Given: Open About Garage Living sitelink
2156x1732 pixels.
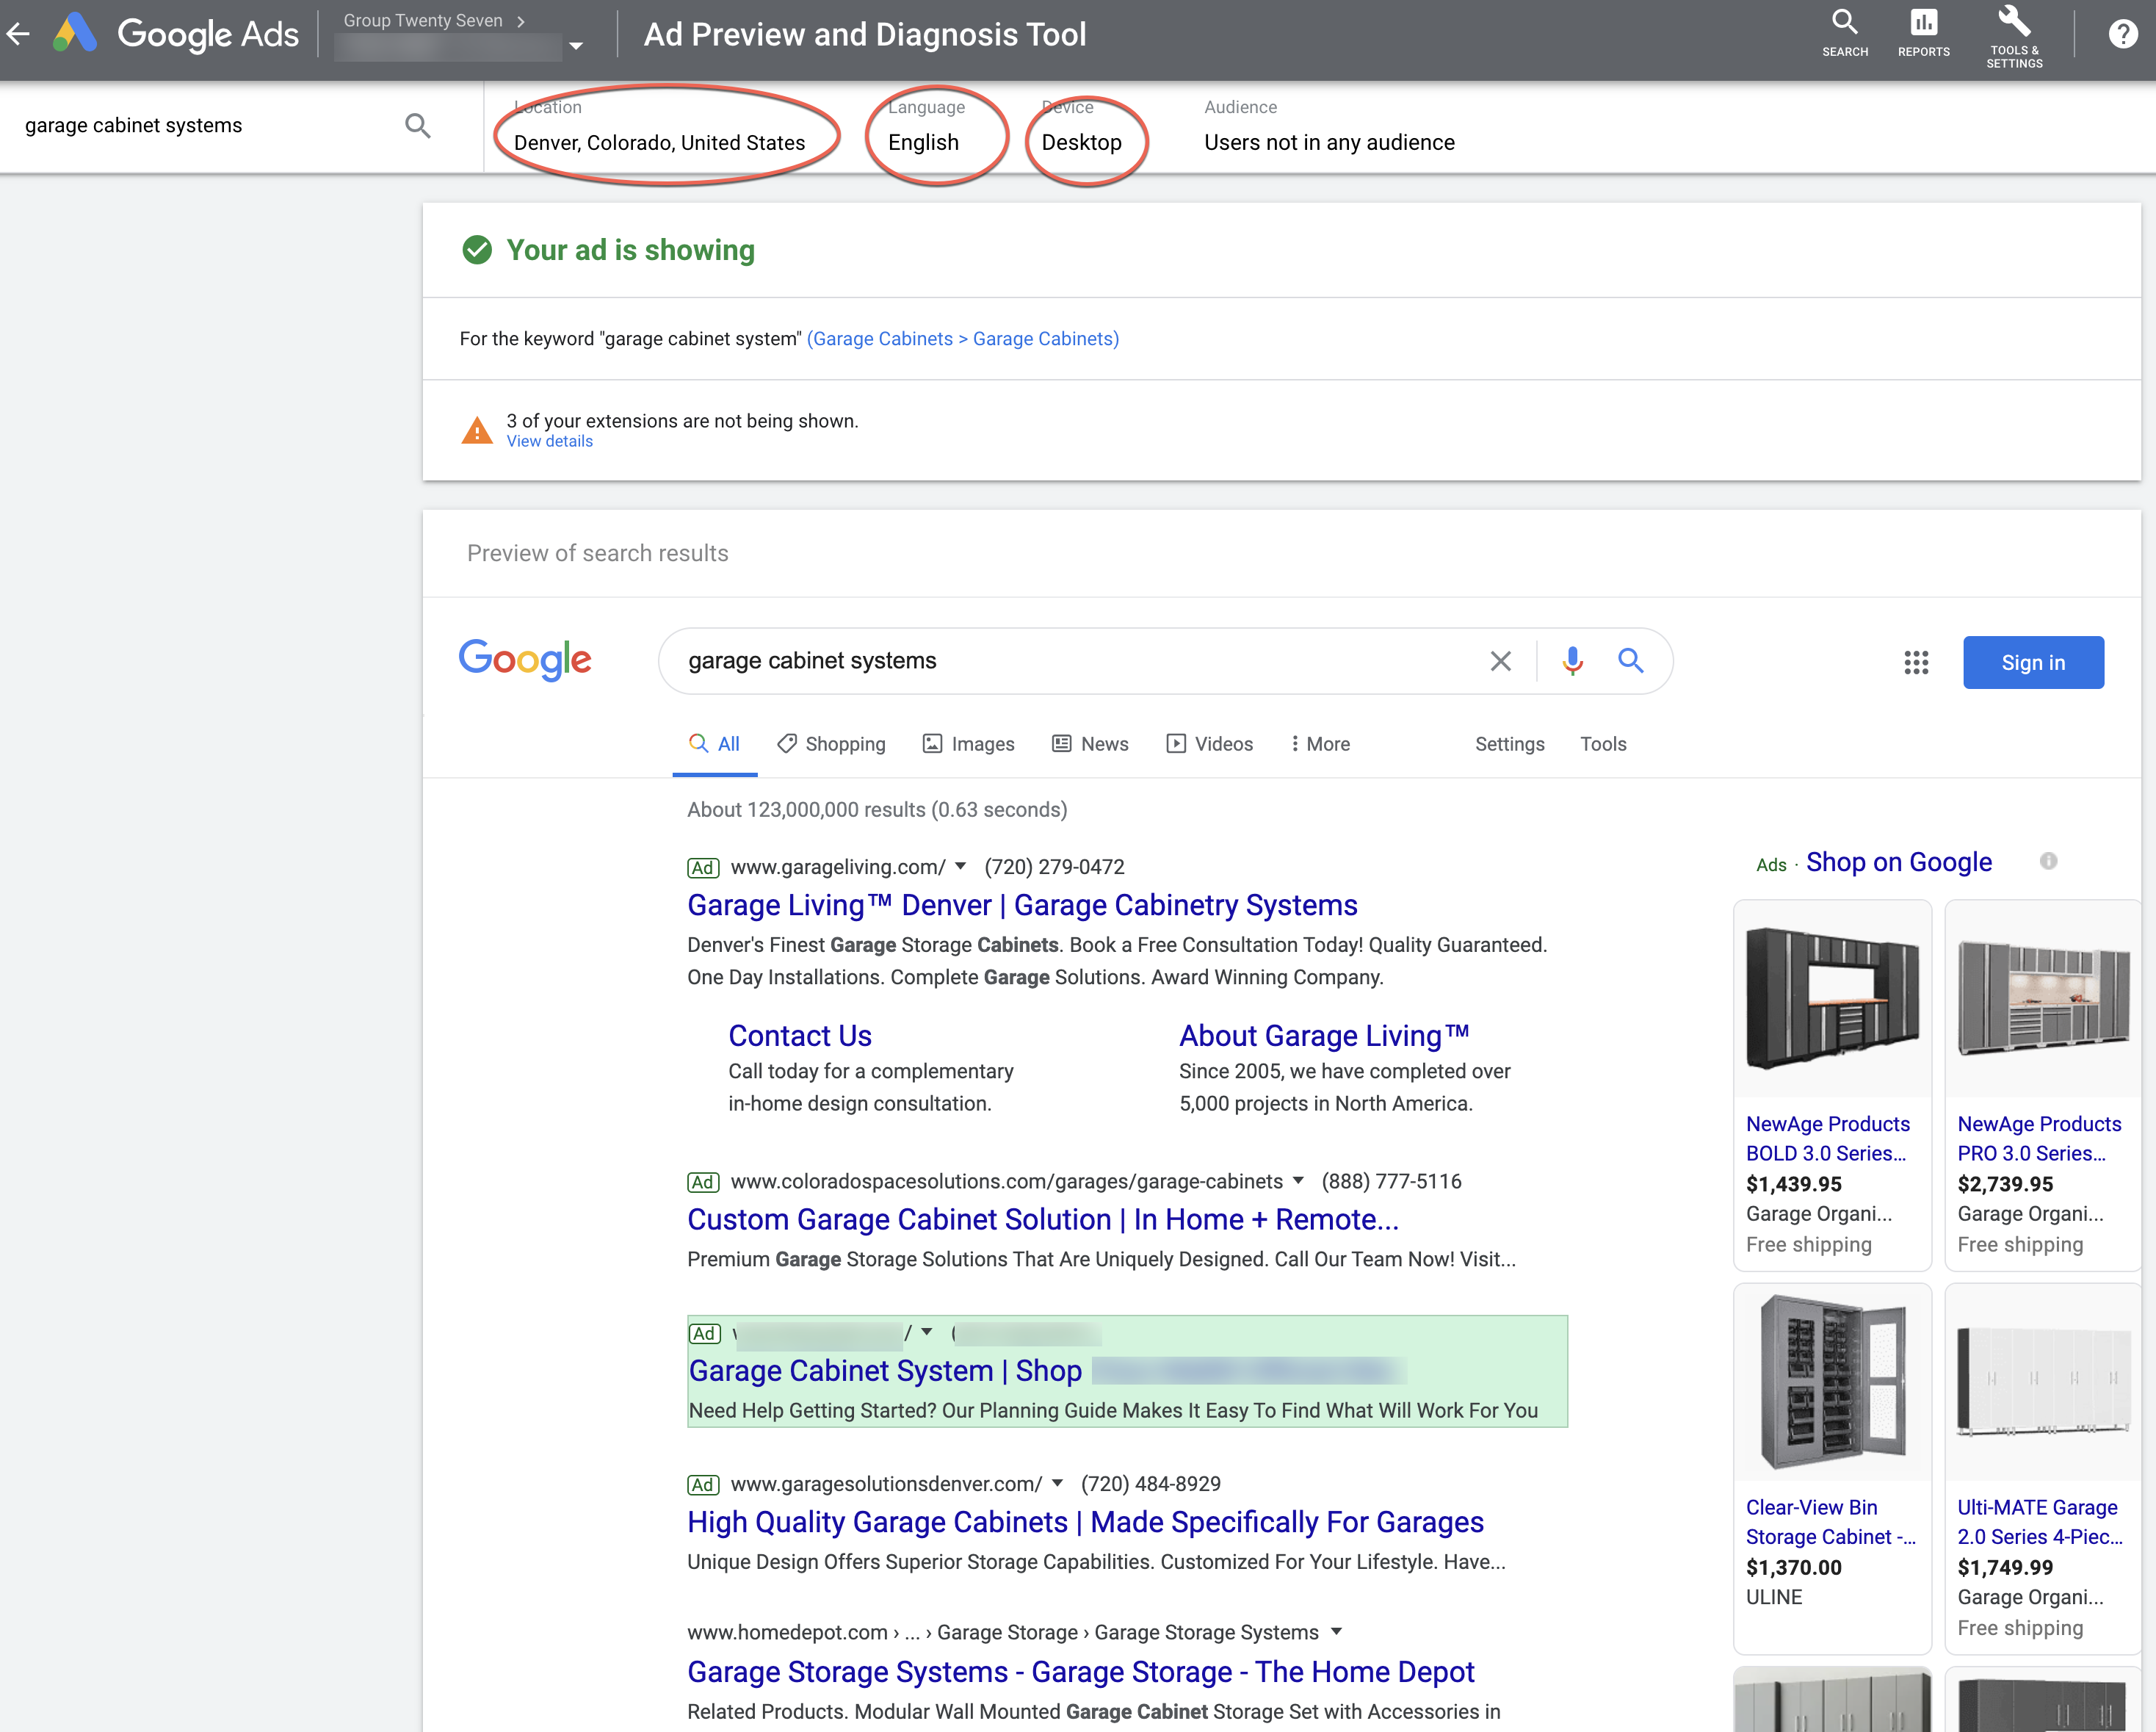Looking at the screenshot, I should (x=1324, y=1036).
